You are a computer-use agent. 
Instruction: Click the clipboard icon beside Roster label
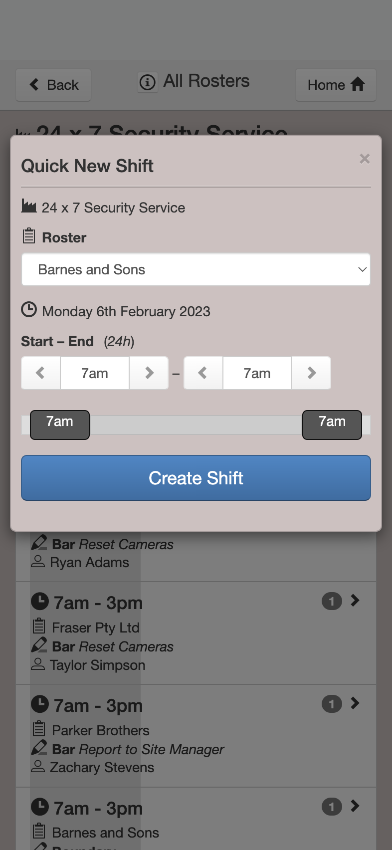pos(29,235)
